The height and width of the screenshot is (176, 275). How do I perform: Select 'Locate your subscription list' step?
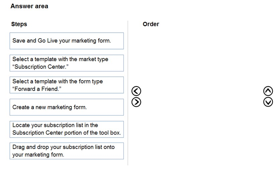[67, 129]
